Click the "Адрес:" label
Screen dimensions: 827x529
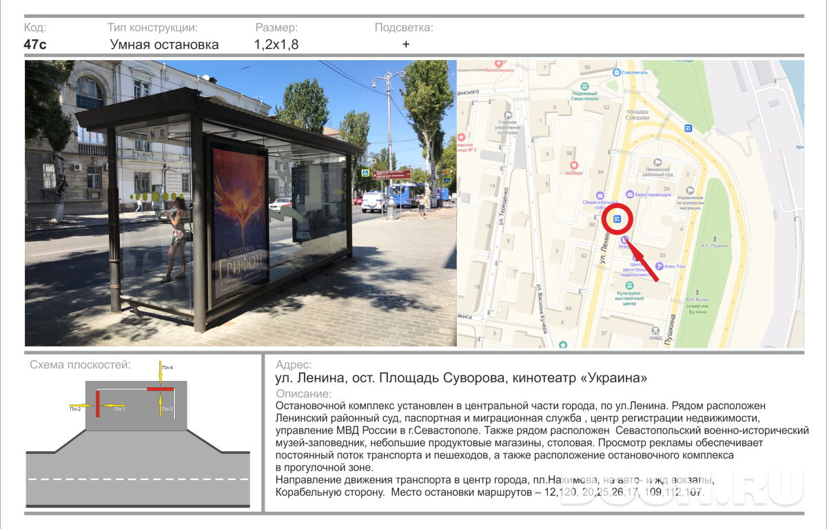tap(293, 364)
